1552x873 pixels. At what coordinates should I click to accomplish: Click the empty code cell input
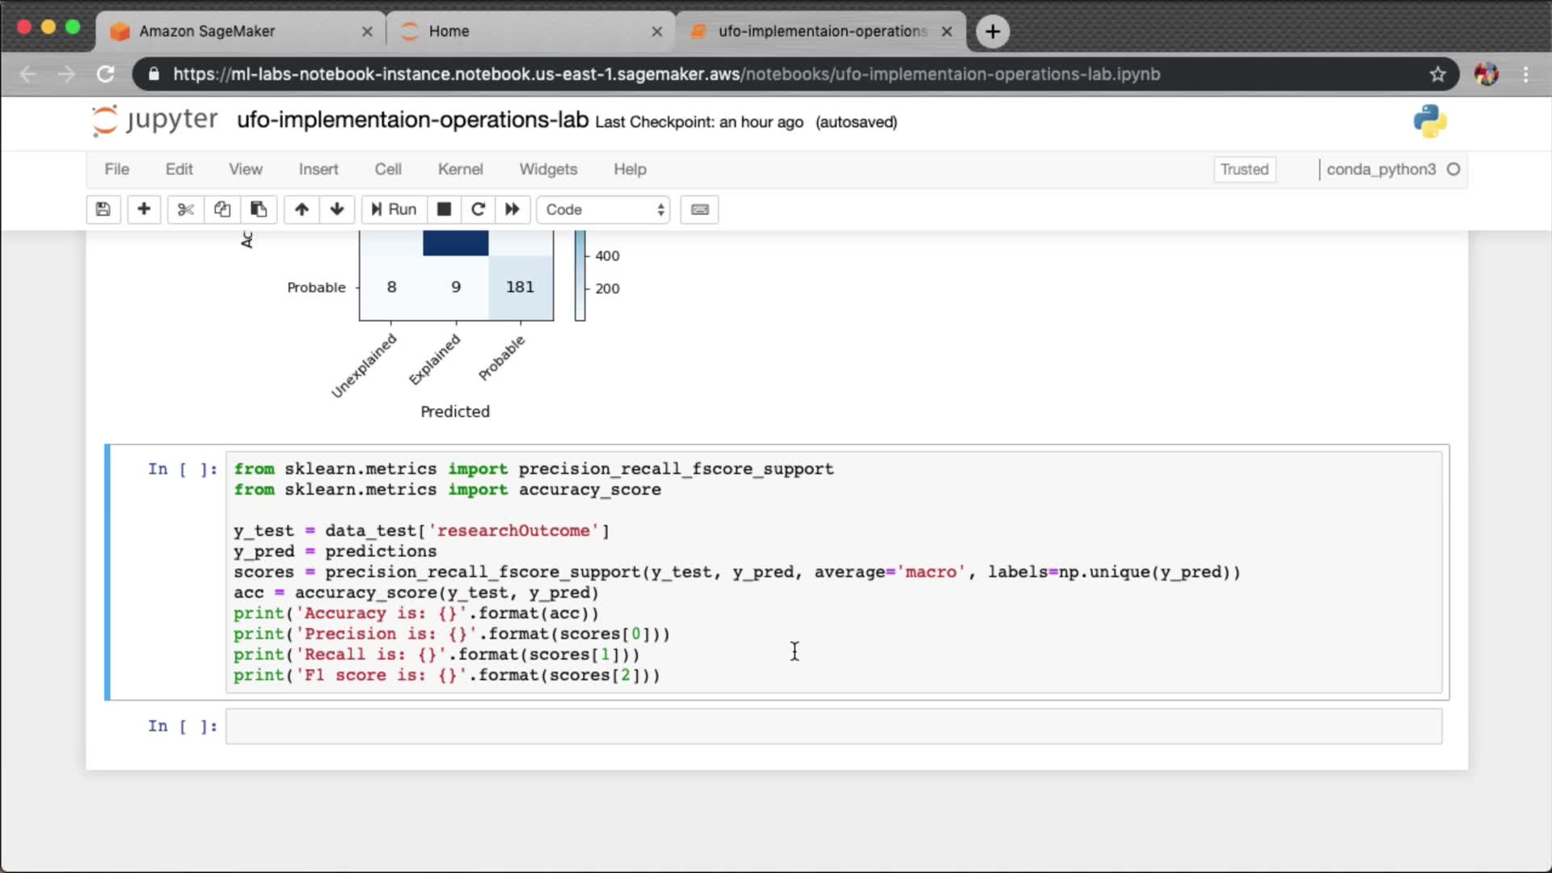833,726
